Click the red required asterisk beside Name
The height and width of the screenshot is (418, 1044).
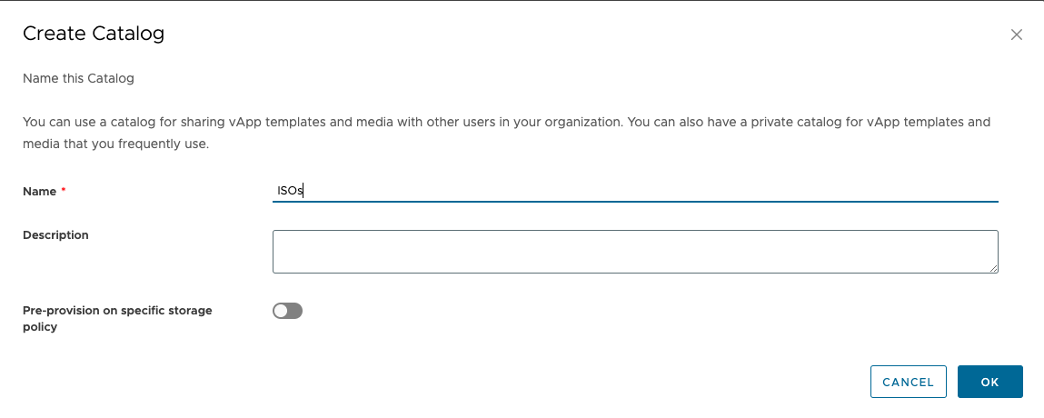click(x=64, y=190)
